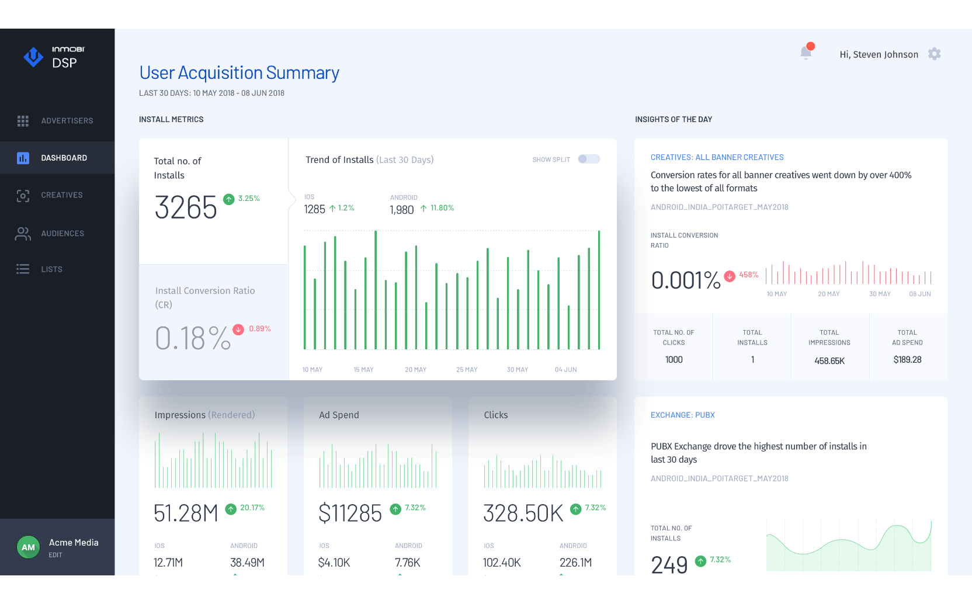The width and height of the screenshot is (972, 604).
Task: Open settings via the gear icon
Action: coord(934,54)
